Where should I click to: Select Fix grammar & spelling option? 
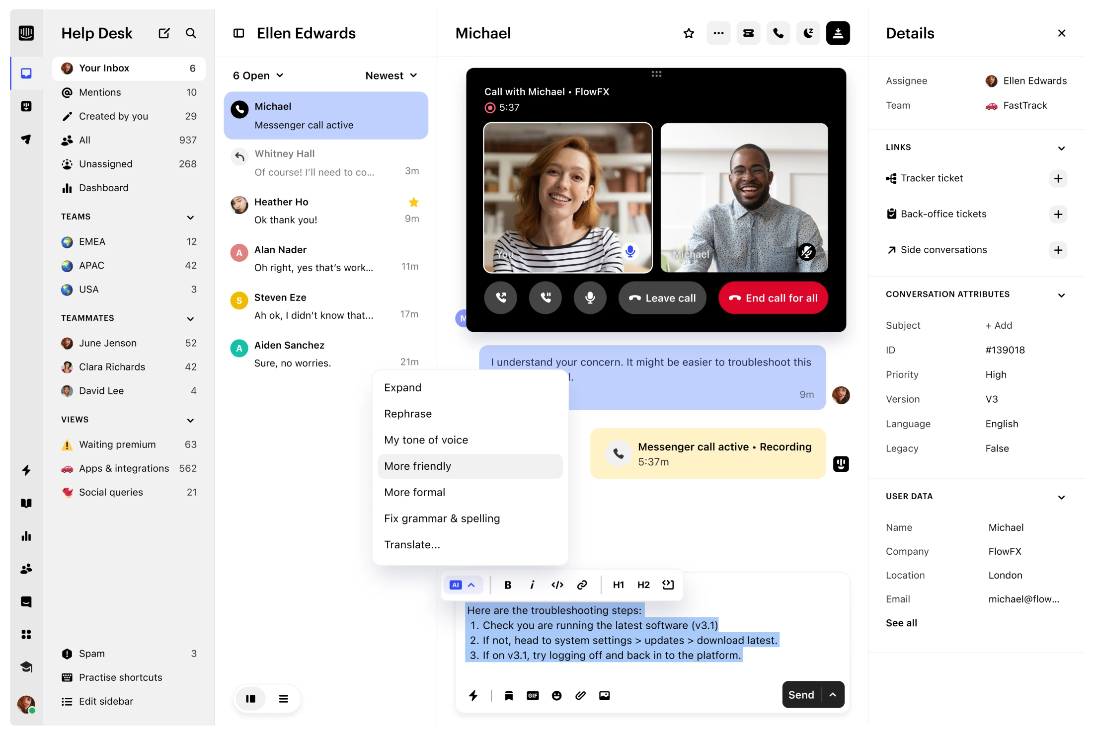(x=442, y=518)
